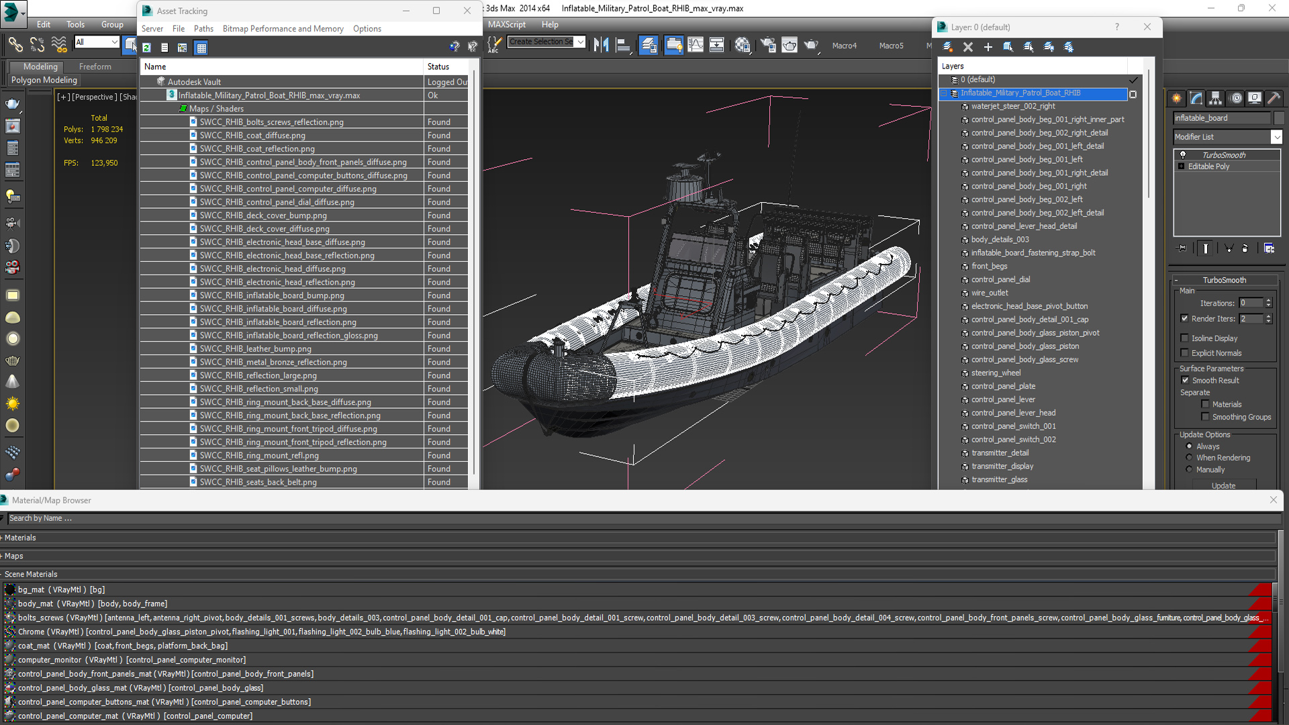Viewport: 1289px width, 725px height.
Task: Click the Macro5 toolbar button
Action: coord(891,46)
